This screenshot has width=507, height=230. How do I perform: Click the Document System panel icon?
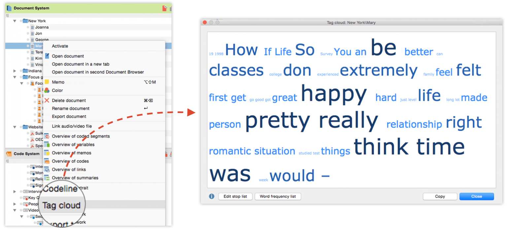[9, 8]
